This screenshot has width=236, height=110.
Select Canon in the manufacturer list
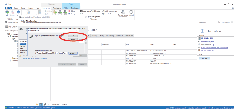[22, 46]
